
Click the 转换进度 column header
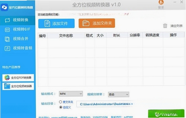(x=152, y=35)
